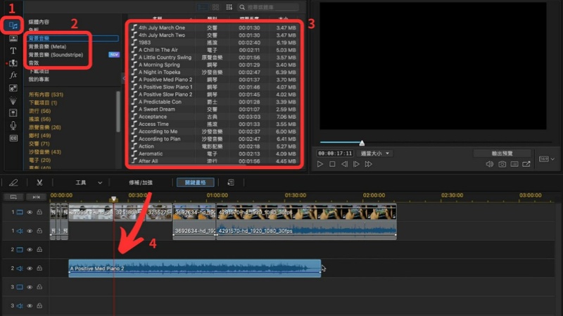
Task: Open the Media Room music icon
Action: [12, 25]
